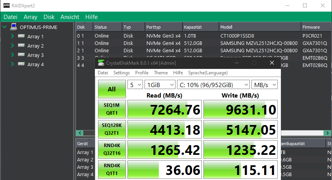The height and width of the screenshot is (180, 332).
Task: Open RAIDXpert2 Disk menu
Action: [x=49, y=17]
